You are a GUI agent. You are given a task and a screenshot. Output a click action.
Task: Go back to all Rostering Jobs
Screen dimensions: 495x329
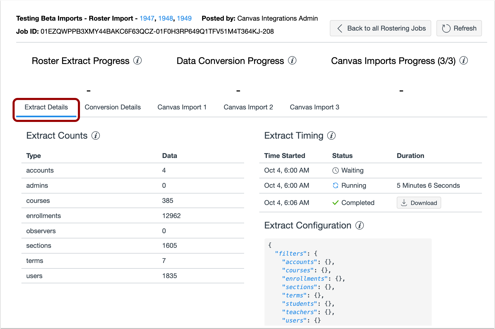(381, 28)
